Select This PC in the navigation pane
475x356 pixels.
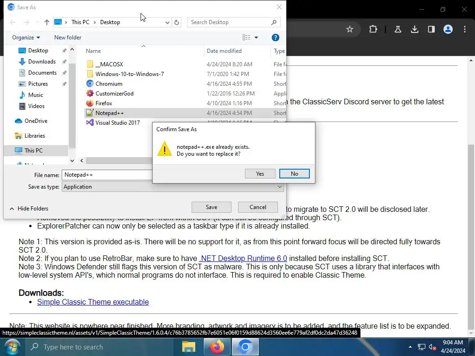click(33, 151)
